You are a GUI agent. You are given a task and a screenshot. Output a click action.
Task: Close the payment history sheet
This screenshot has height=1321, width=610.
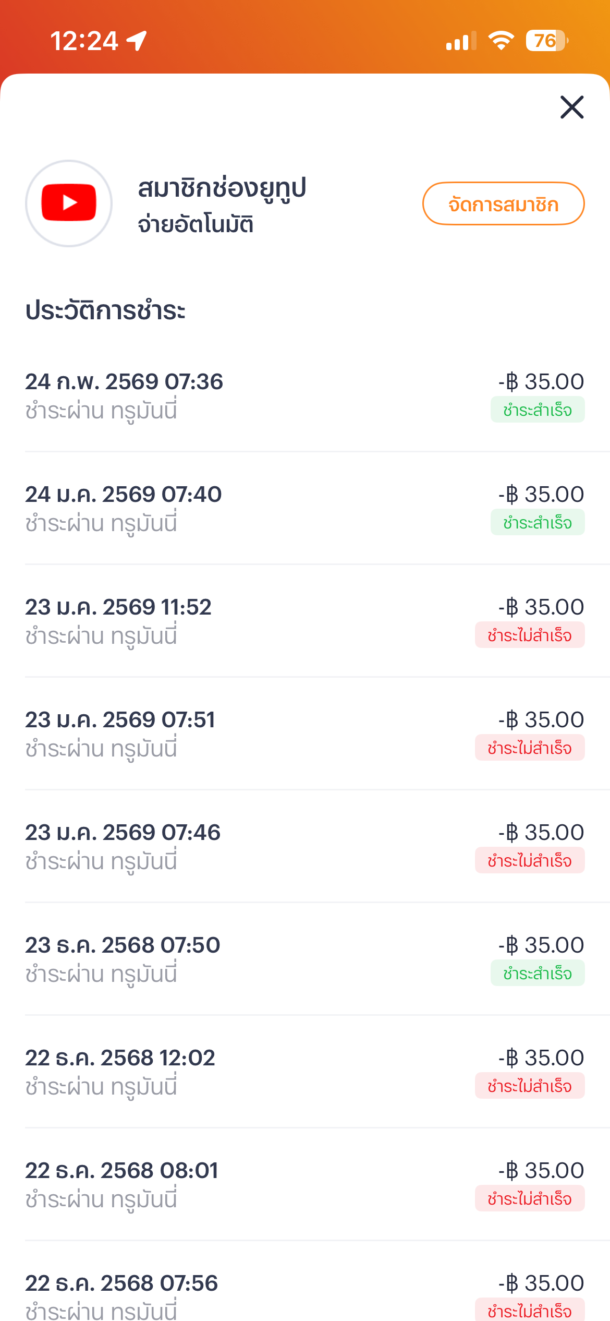coord(571,107)
